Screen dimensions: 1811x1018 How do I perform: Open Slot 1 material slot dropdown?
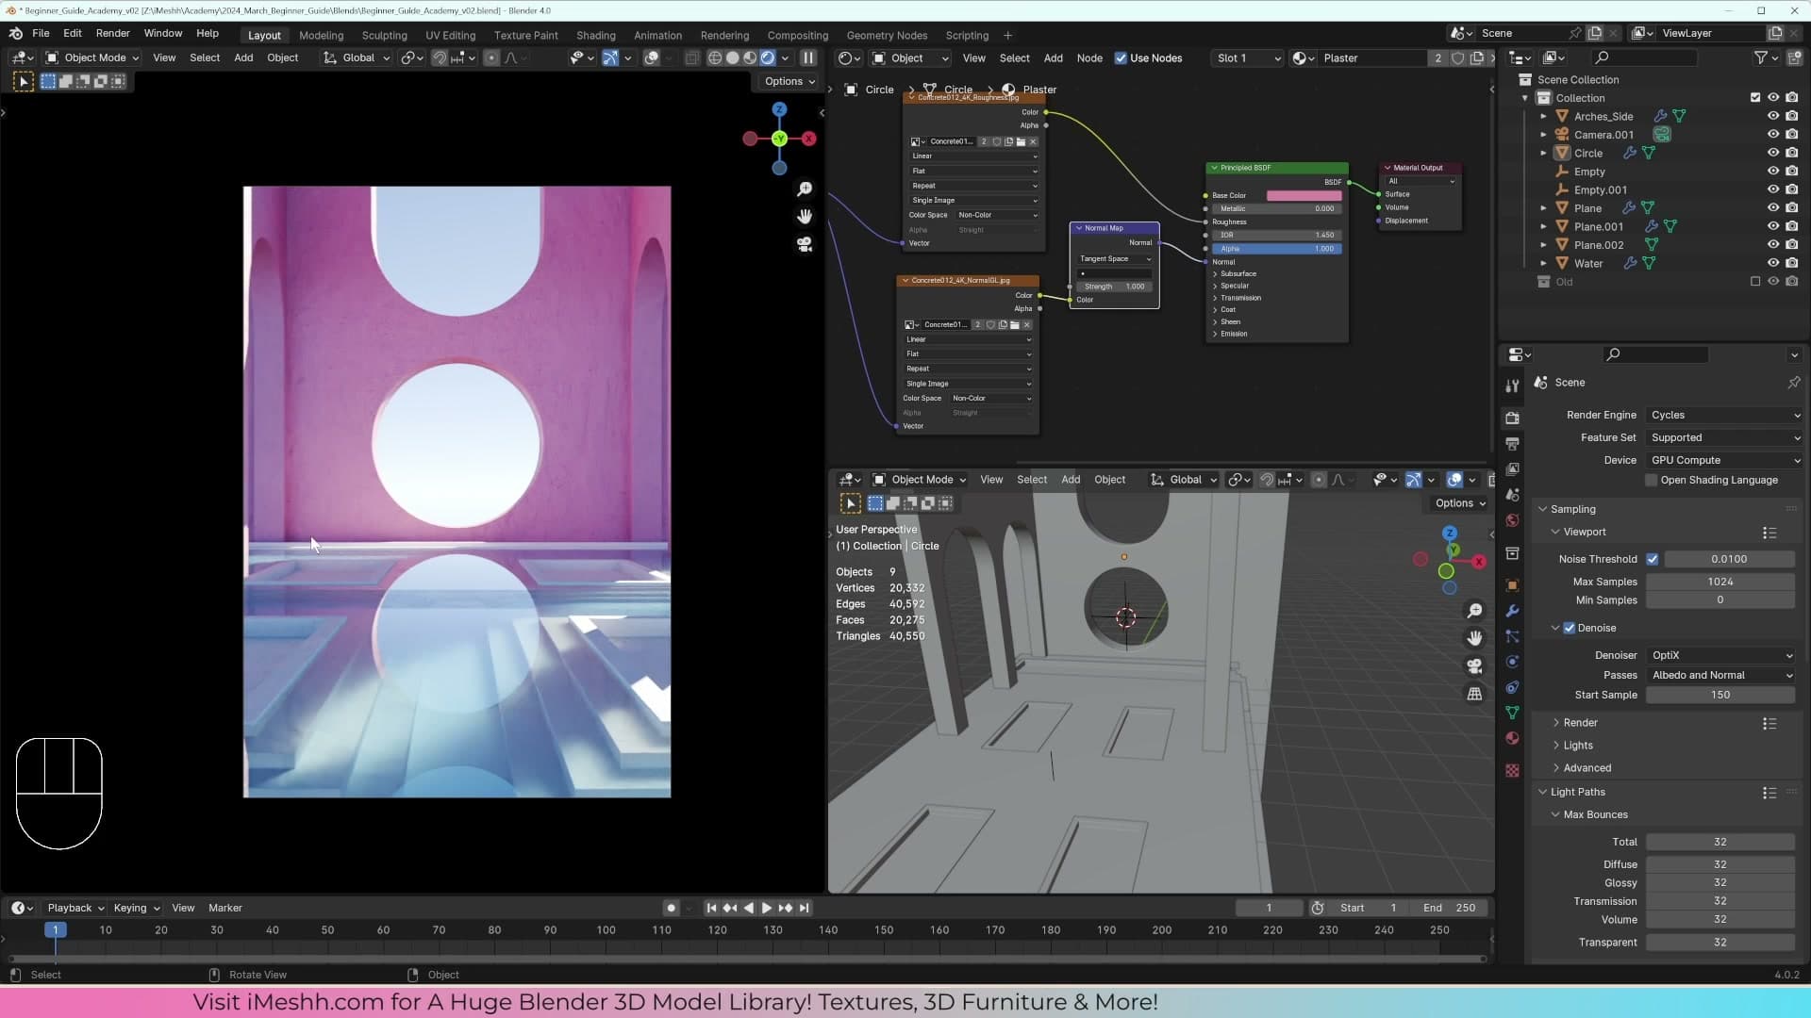pos(1248,57)
